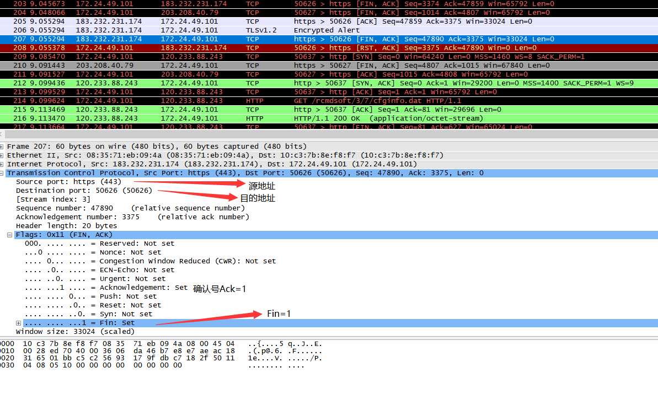This screenshot has height=400, width=658.
Task: Select highlighted packet 207 FIN, ACK row
Action: click(329, 39)
